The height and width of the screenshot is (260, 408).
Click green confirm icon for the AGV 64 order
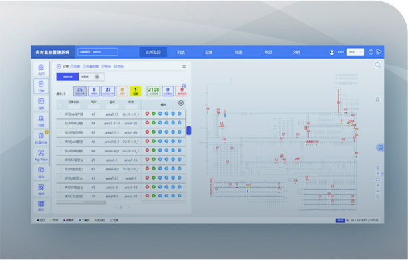pos(154,123)
